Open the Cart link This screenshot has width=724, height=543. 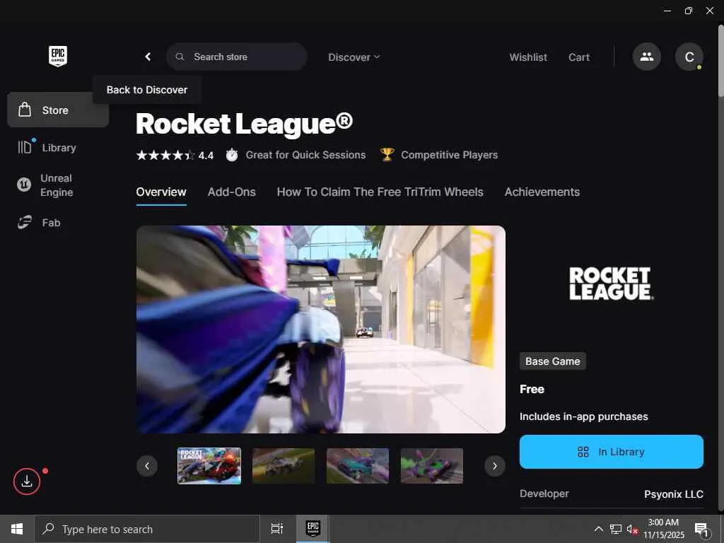click(x=578, y=57)
